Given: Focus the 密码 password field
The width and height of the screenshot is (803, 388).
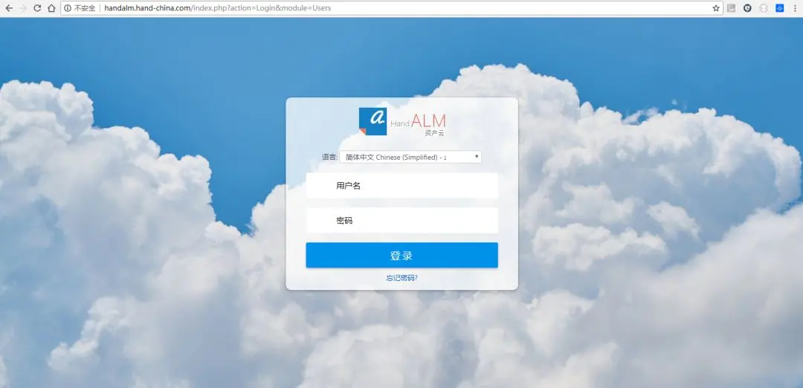Looking at the screenshot, I should point(402,221).
